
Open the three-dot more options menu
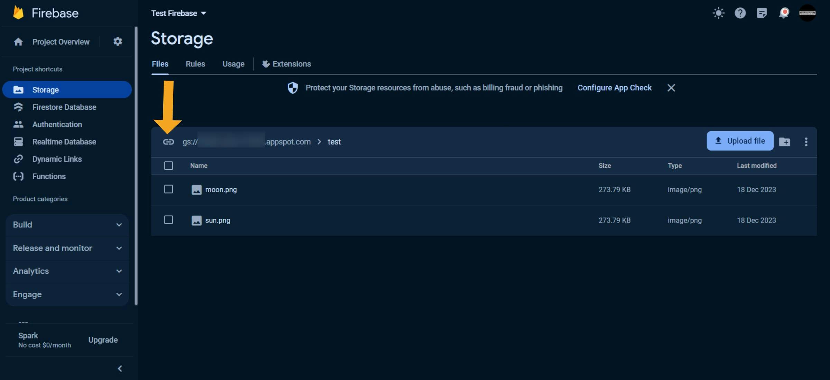pos(806,142)
